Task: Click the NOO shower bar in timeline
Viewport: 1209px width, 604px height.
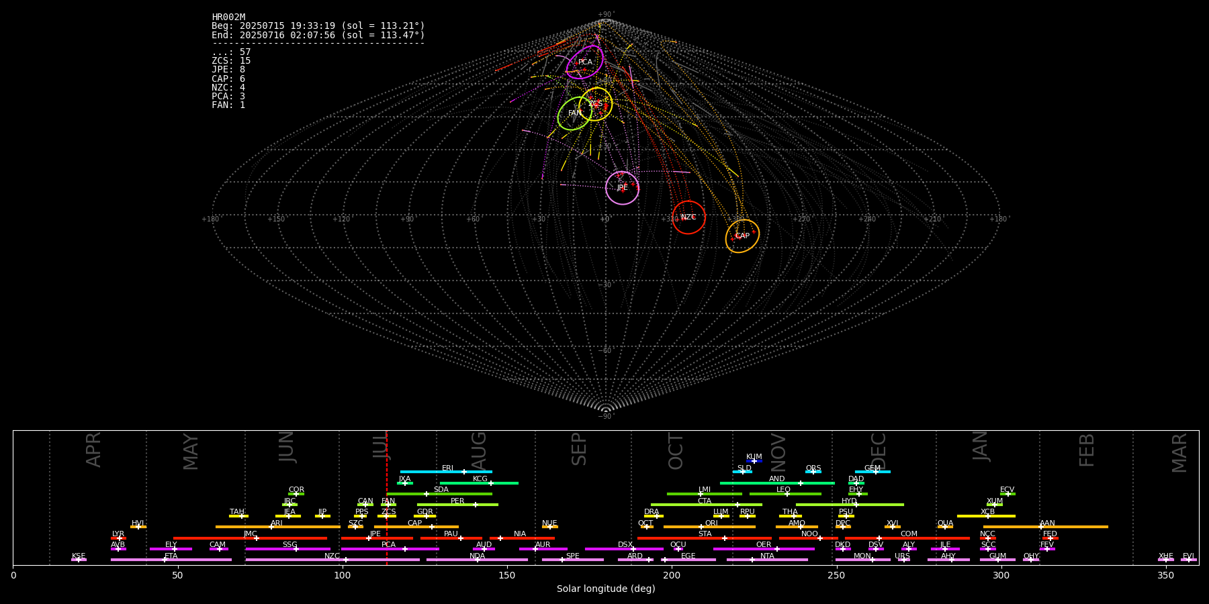Action: point(809,538)
